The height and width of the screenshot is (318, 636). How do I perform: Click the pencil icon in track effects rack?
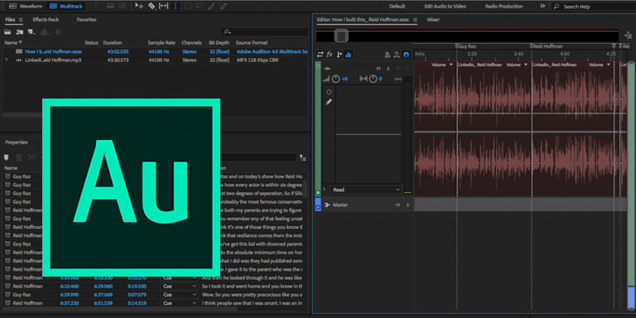329,102
